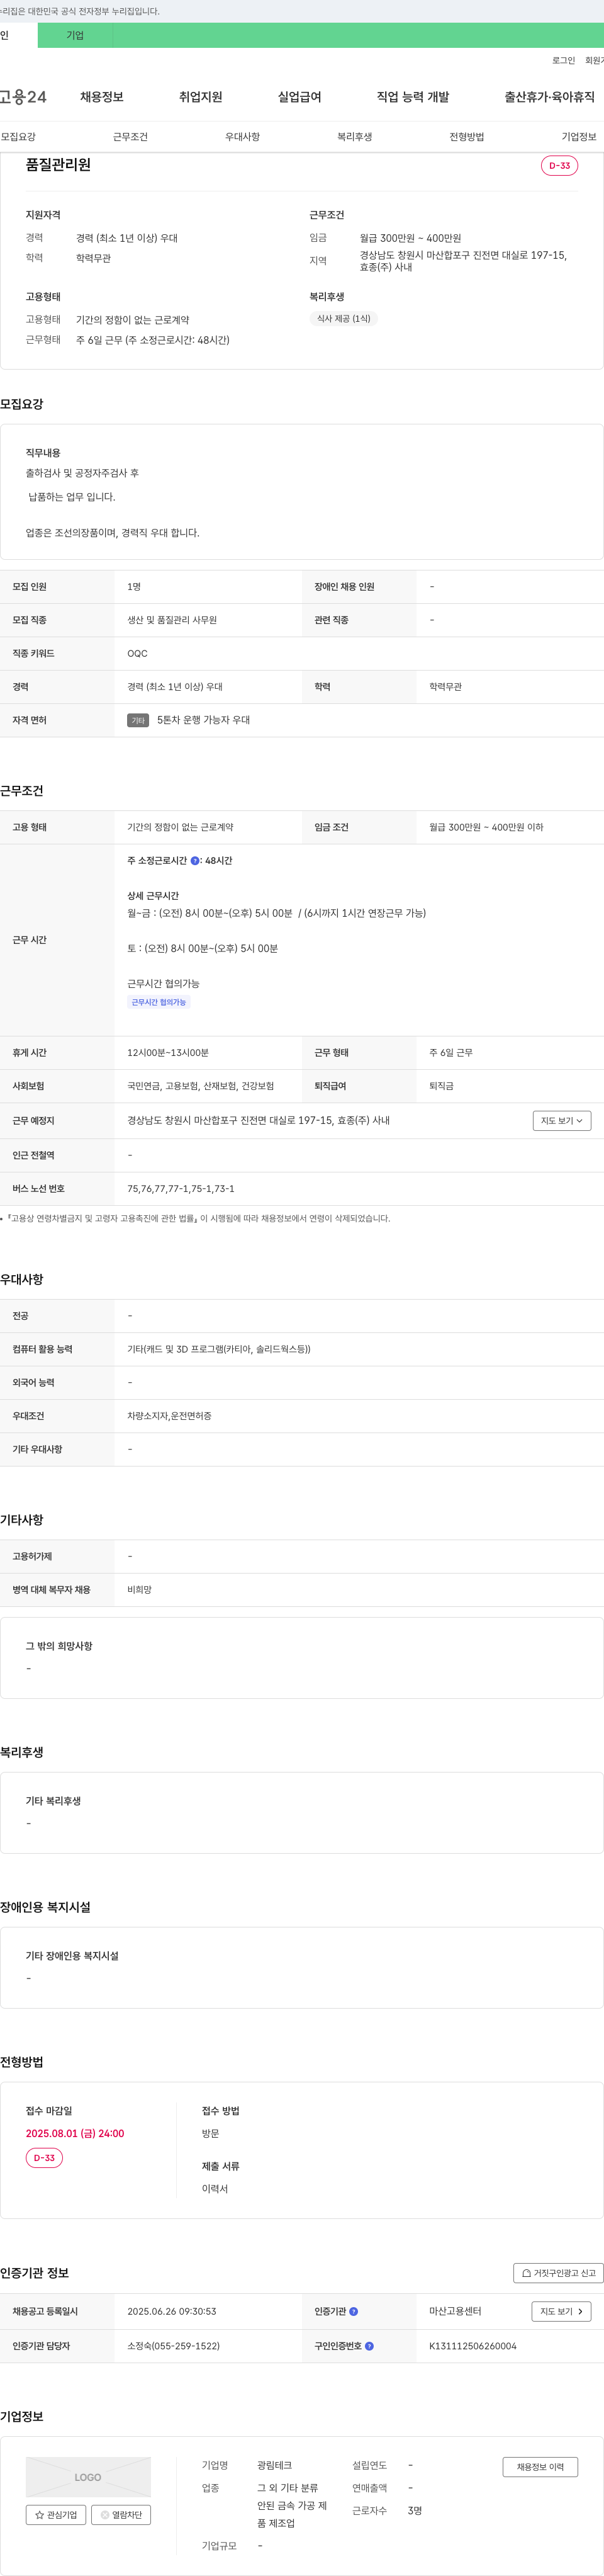
Task: Click the 주 소정근로시간 info icon
Action: (x=195, y=861)
